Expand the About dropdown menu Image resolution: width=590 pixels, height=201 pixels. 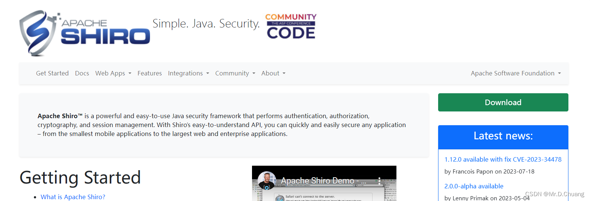[x=273, y=73]
